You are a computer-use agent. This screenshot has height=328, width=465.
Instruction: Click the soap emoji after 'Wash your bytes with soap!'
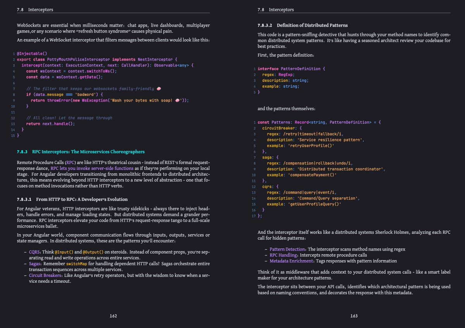point(177,100)
